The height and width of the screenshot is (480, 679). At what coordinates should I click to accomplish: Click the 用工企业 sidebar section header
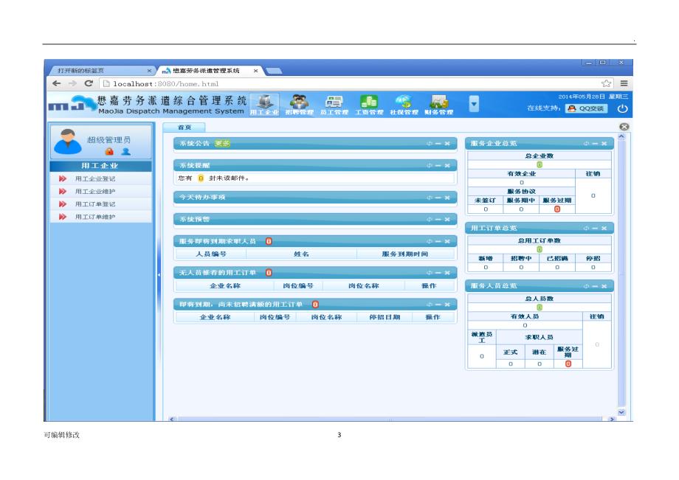coord(100,166)
